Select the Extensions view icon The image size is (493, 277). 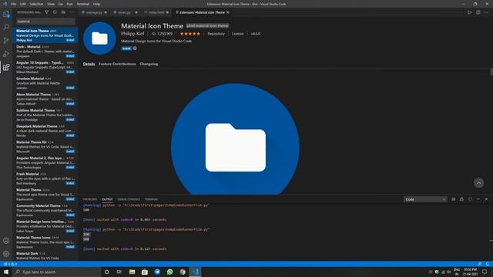(6, 67)
